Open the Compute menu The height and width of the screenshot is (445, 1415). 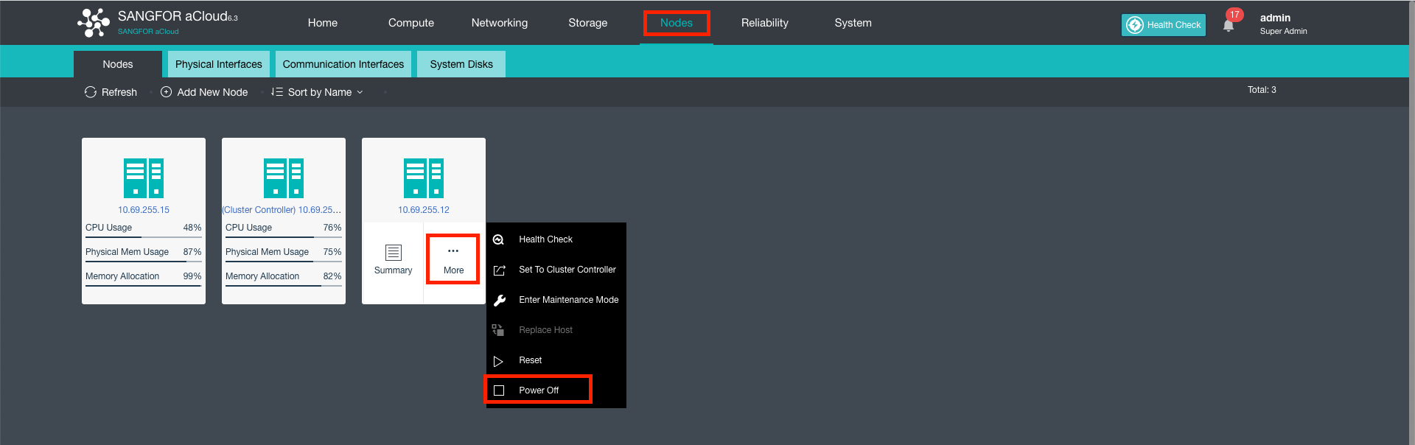411,23
